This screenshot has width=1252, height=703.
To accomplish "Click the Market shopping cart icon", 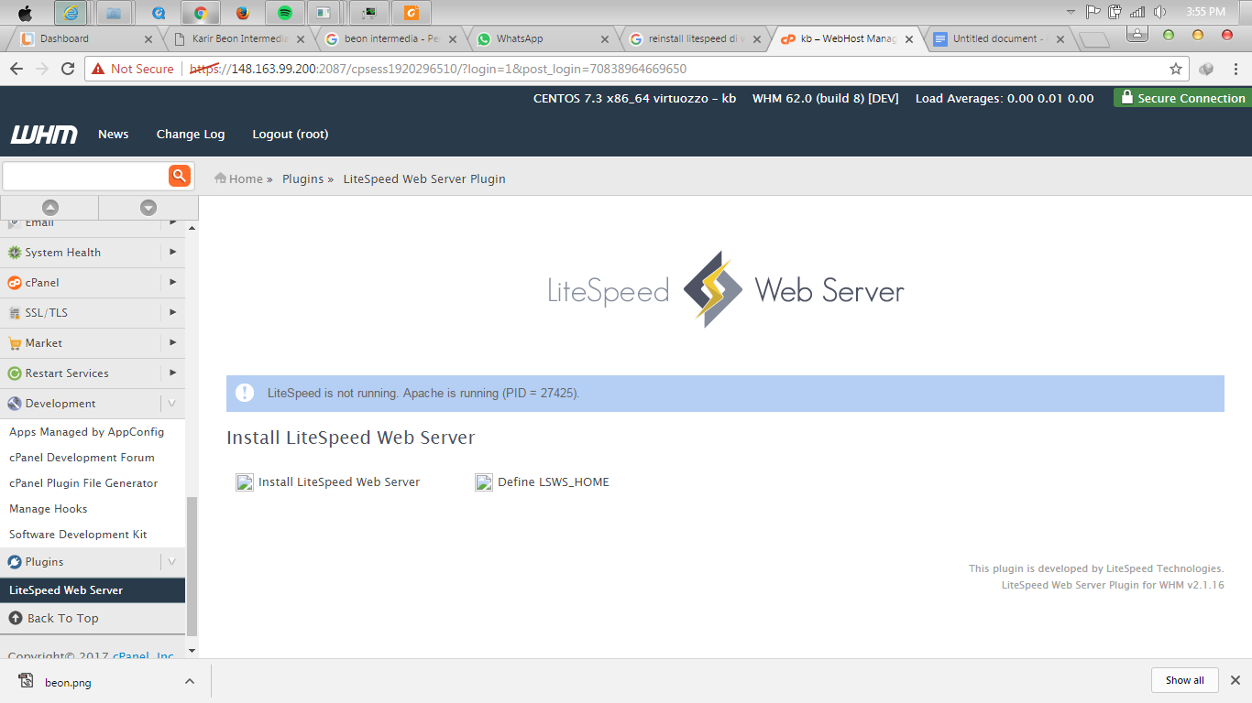I will coord(15,343).
